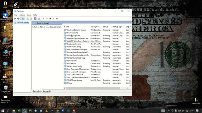Open VLC cone icon in taskbar

(46, 111)
